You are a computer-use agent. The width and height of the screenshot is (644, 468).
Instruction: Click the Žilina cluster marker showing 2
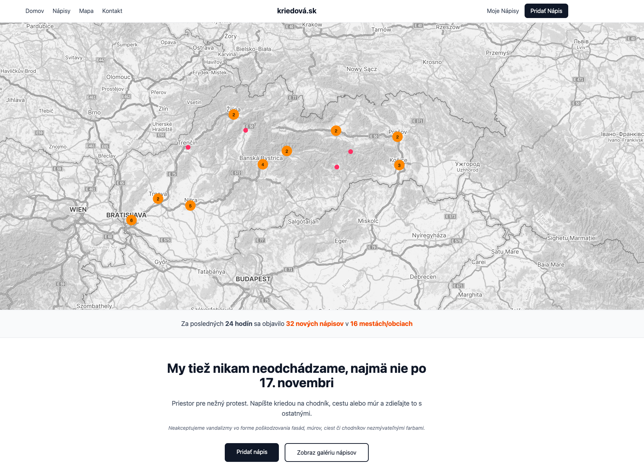pyautogui.click(x=233, y=115)
